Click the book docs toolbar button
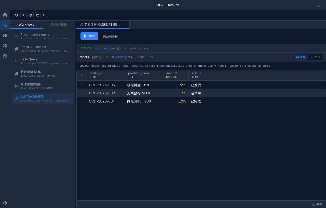The width and height of the screenshot is (326, 208). (x=45, y=15)
